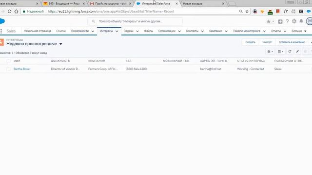Click the Salesforce extension icon in browser toolbar

pyautogui.click(x=309, y=11)
